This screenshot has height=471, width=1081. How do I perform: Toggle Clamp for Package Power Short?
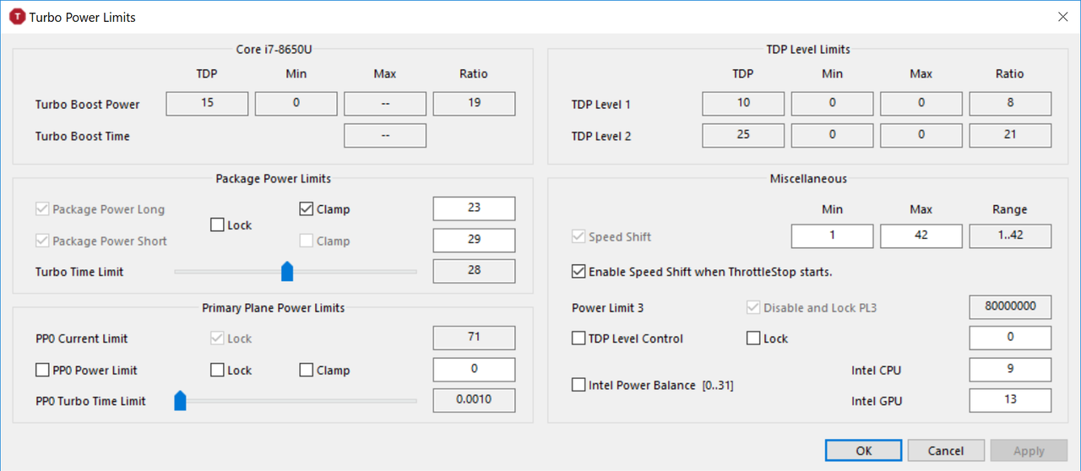307,241
